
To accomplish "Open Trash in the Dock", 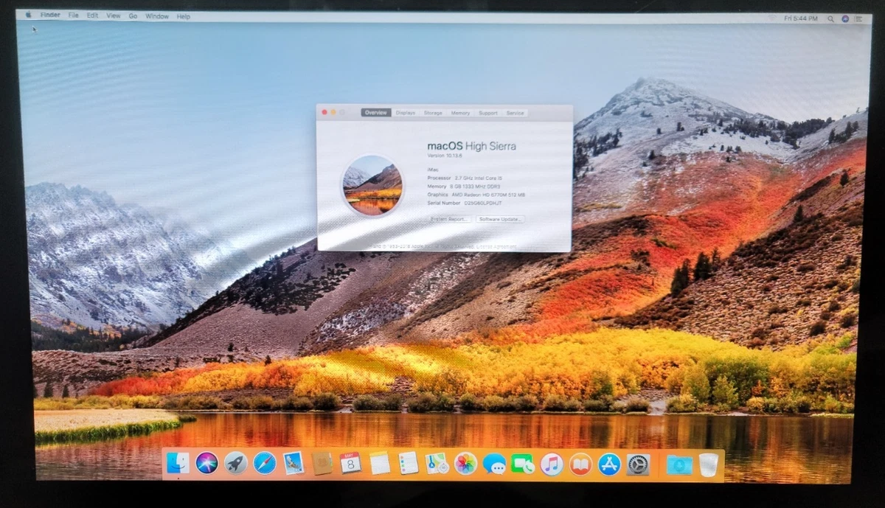I will (708, 464).
